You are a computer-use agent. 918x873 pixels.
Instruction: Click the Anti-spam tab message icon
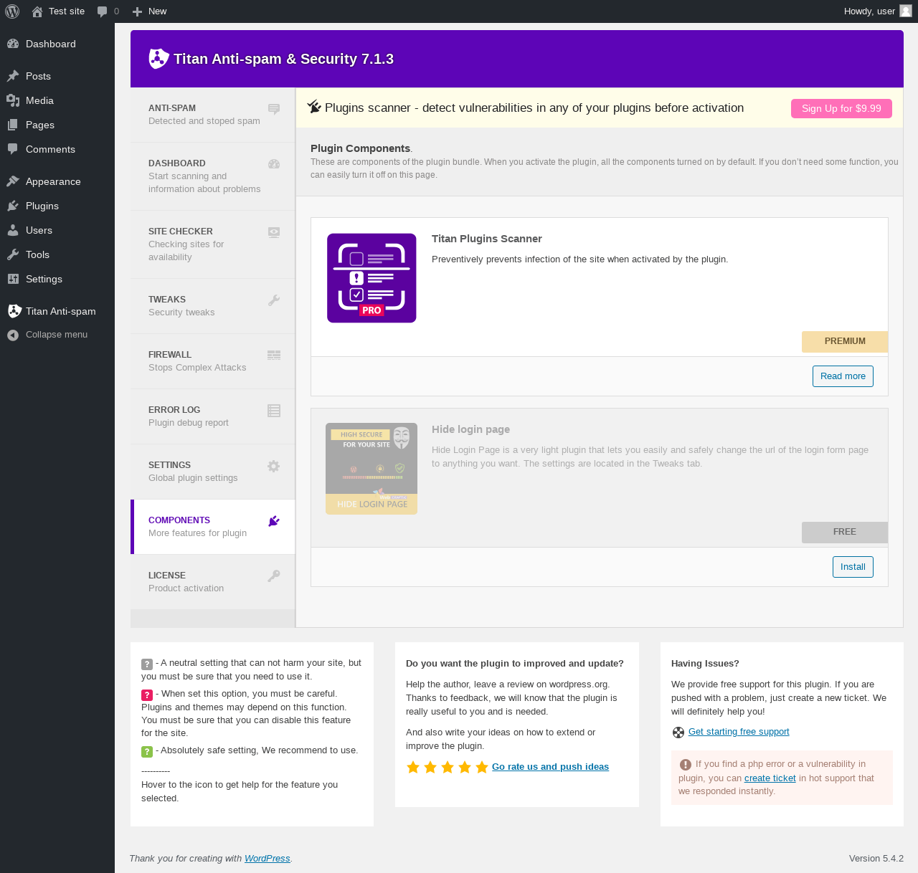pos(274,109)
